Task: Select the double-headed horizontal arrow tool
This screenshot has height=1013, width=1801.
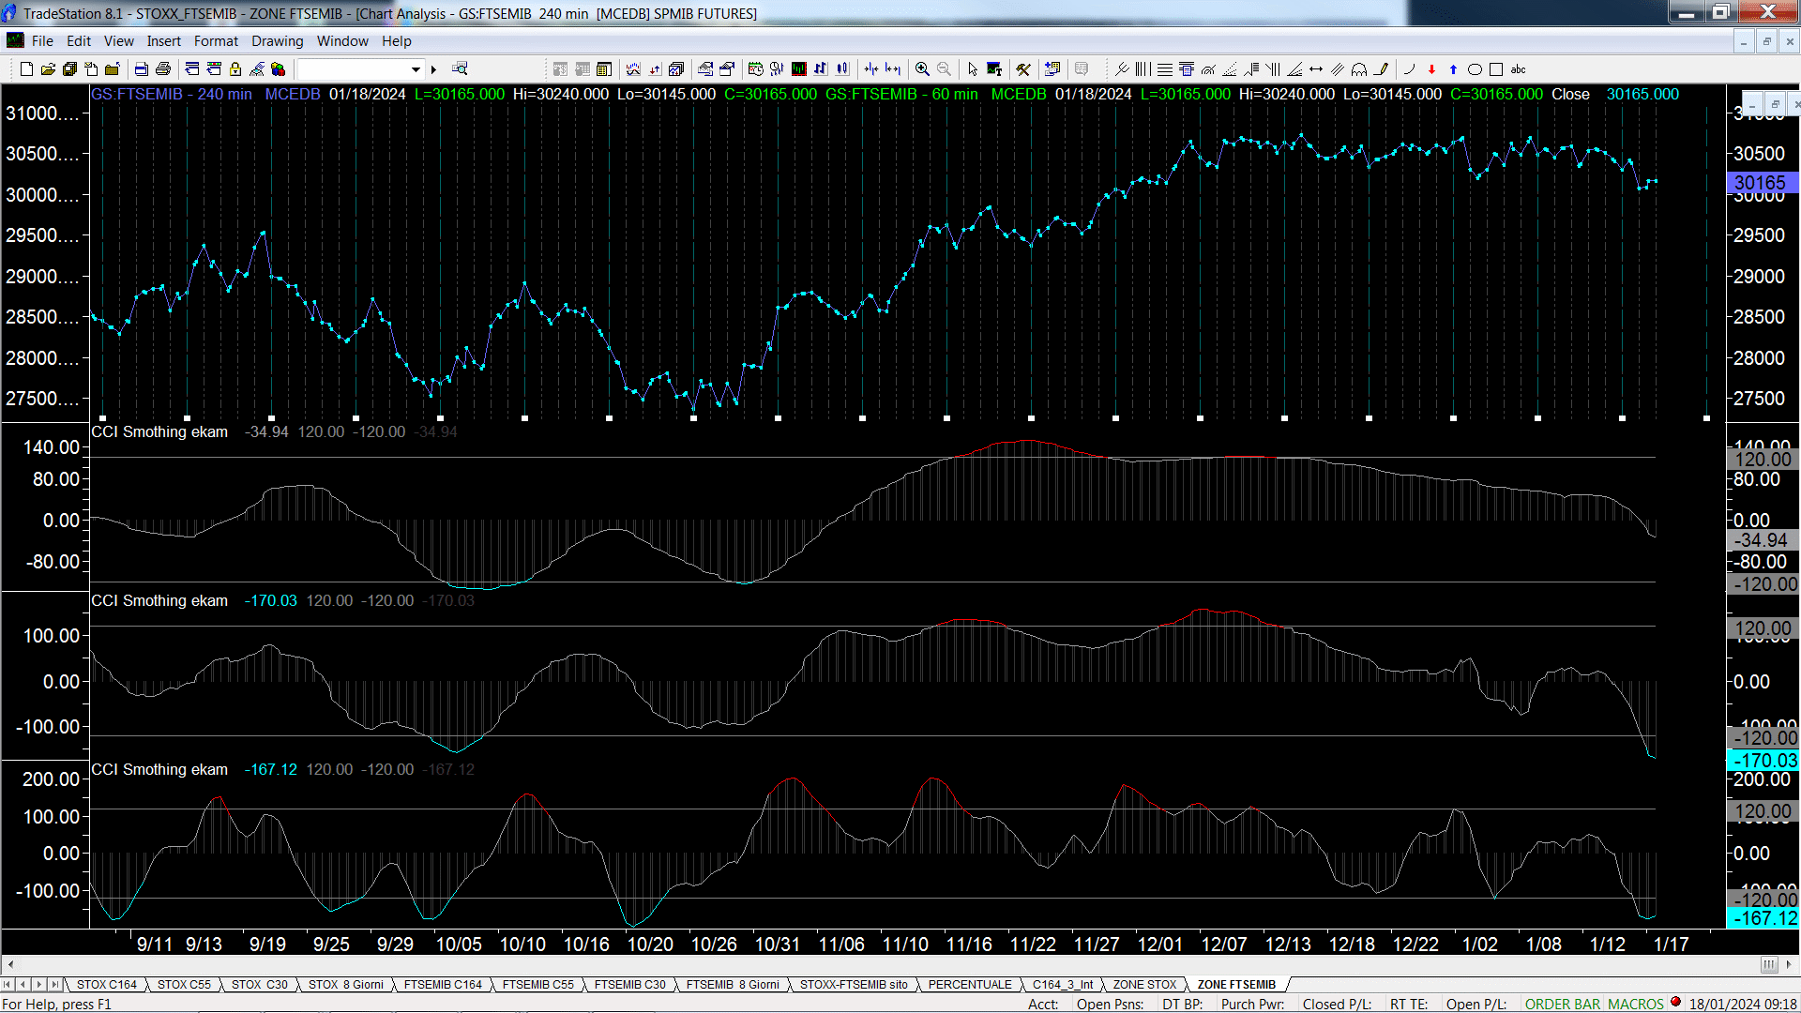Action: click(x=1316, y=68)
